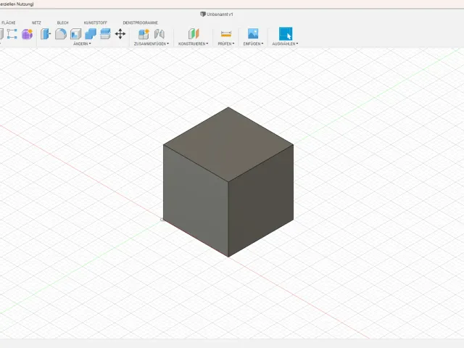This screenshot has width=464, height=348.
Task: Select the Shell tool icon
Action: (75, 34)
